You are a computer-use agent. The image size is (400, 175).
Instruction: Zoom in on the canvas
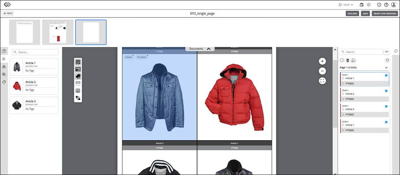[322, 61]
